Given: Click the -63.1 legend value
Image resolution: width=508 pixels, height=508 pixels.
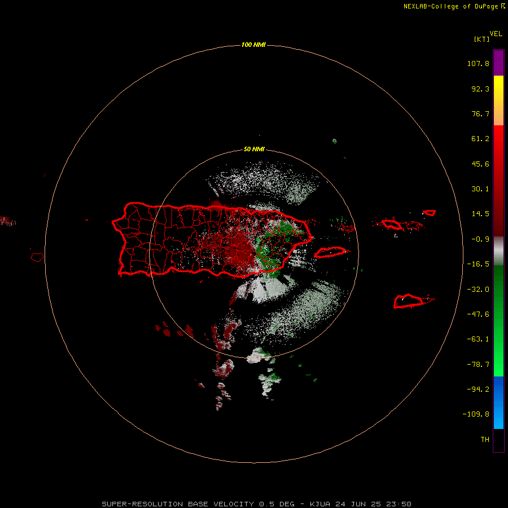Looking at the screenshot, I should tap(478, 339).
